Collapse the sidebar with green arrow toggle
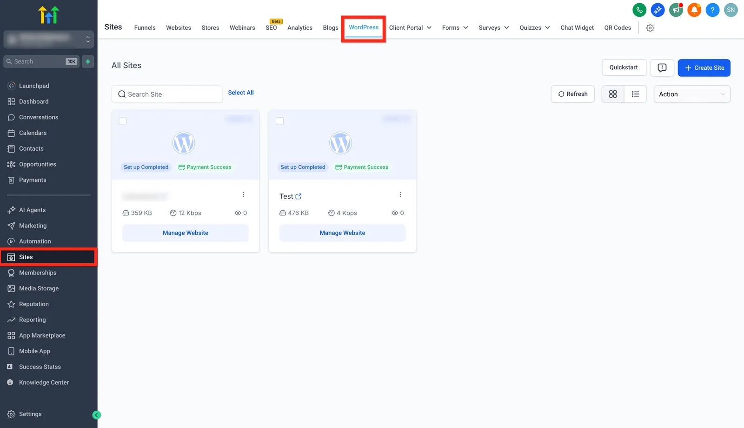This screenshot has width=744, height=428. click(97, 415)
